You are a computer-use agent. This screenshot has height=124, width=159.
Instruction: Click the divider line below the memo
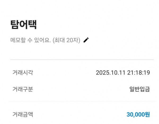coord(82,59)
